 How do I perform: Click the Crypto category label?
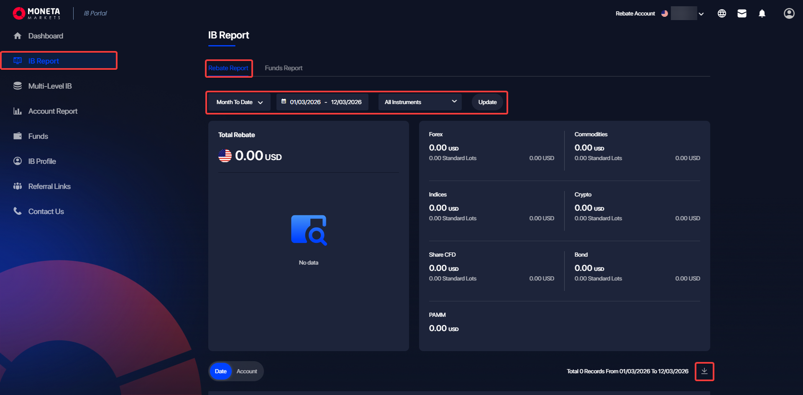(x=583, y=194)
